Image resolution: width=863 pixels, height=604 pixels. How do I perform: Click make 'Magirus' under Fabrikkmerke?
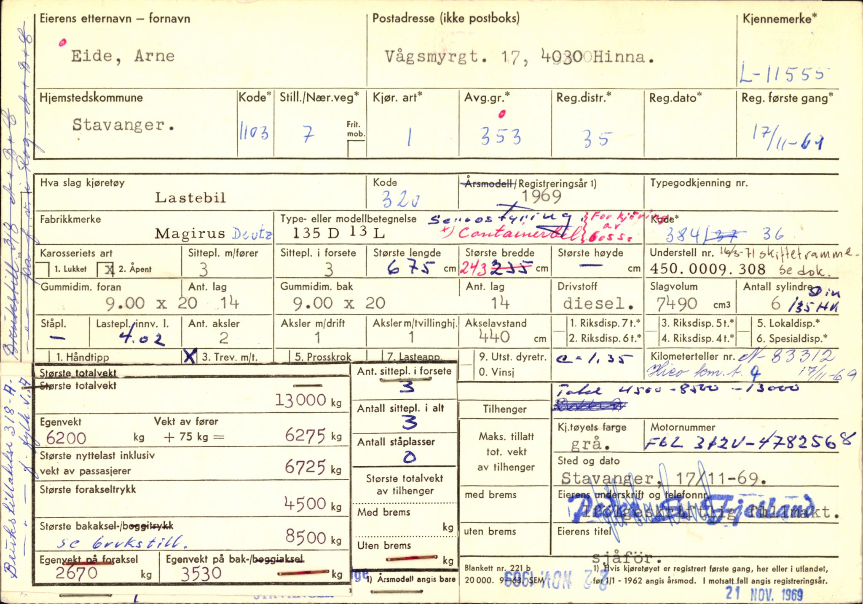(x=190, y=233)
